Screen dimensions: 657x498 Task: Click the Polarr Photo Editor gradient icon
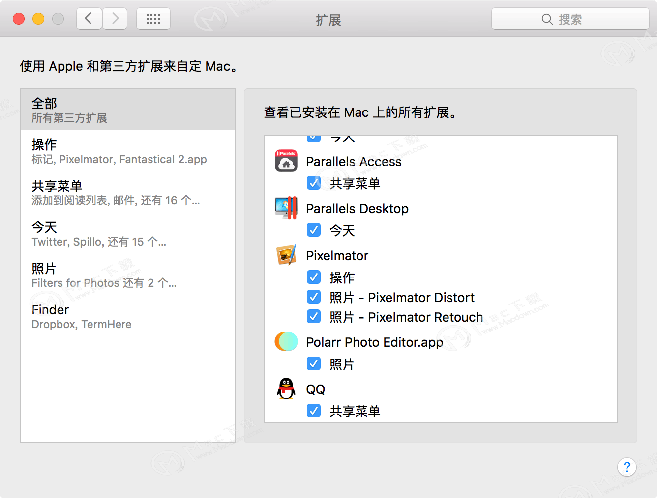[x=286, y=341]
